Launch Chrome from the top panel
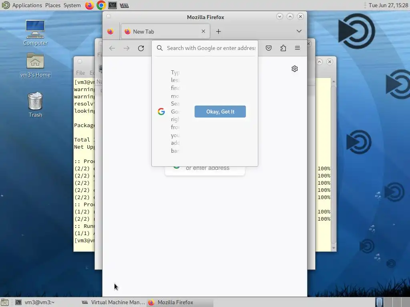Viewport: 410px width, 307px height. [x=101, y=5]
